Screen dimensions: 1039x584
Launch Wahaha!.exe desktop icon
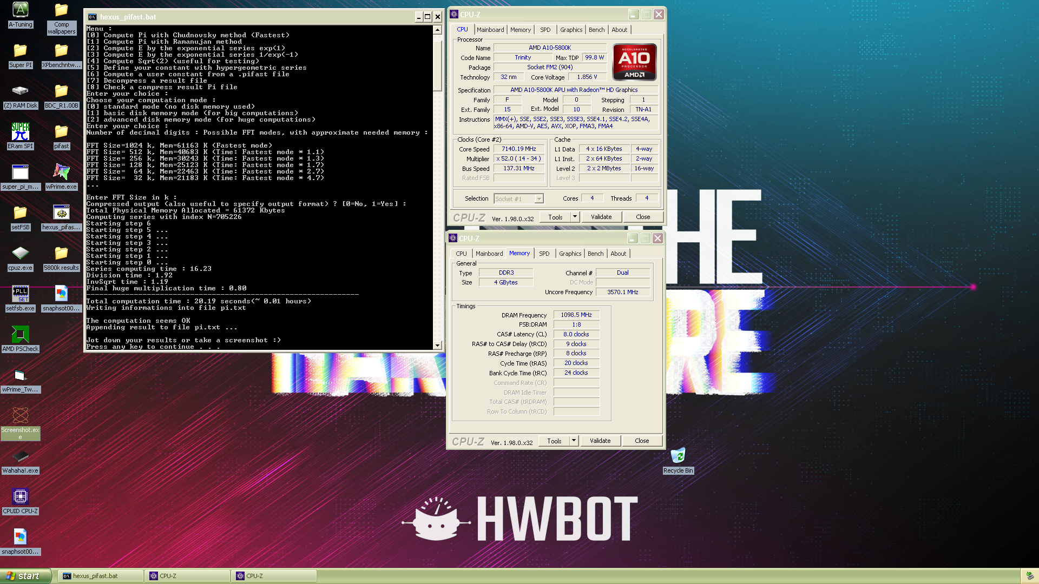click(21, 461)
